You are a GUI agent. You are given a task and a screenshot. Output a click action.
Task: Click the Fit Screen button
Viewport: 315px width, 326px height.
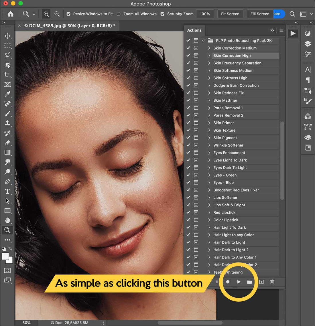click(230, 14)
